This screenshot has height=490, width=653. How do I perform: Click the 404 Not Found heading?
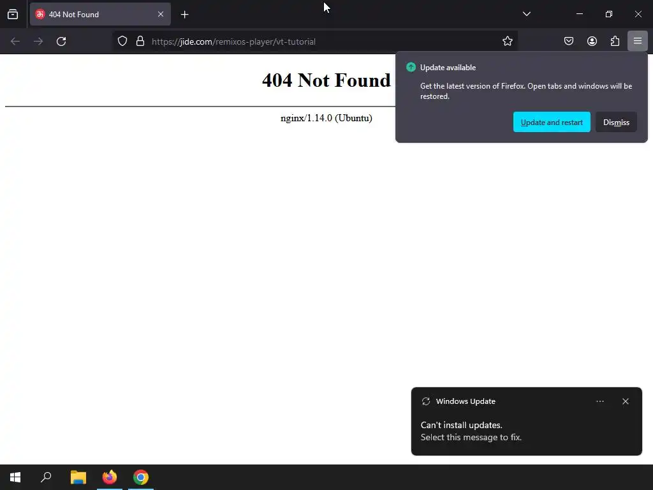click(326, 80)
